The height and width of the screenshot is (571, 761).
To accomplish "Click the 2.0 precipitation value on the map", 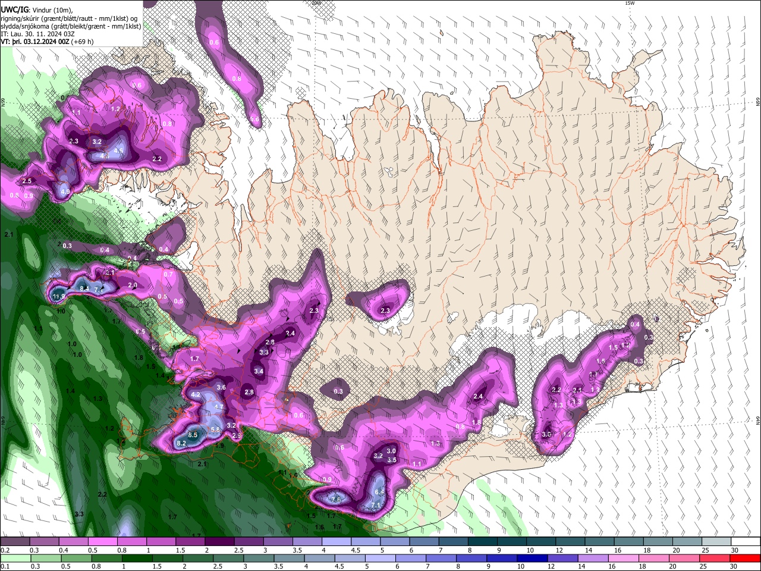I will 133,285.
